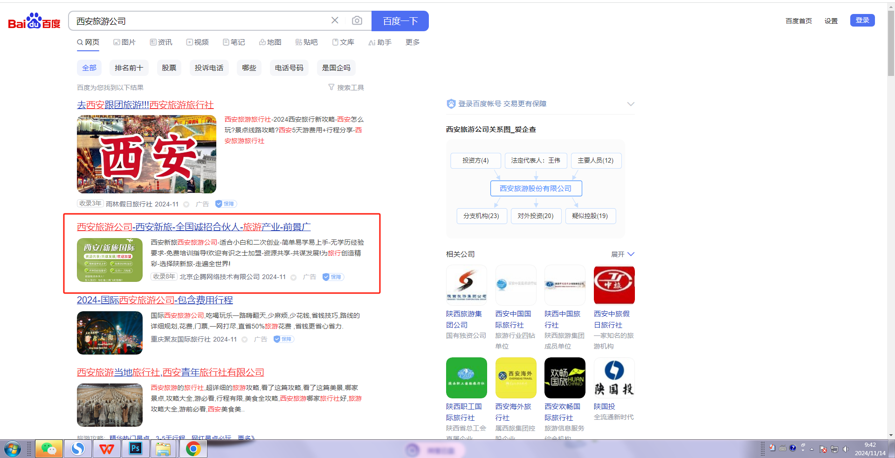Open the 更多 tab menu
The image size is (895, 458).
point(413,42)
